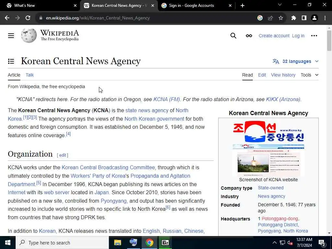Open the KCNA (FM) link
This screenshot has height=249, width=332.
pos(167,99)
